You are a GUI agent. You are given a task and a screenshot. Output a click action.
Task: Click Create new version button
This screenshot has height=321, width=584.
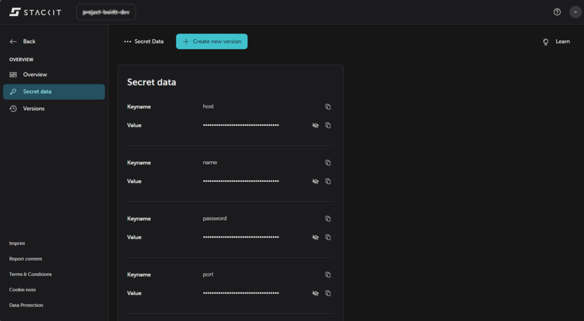pyautogui.click(x=212, y=42)
